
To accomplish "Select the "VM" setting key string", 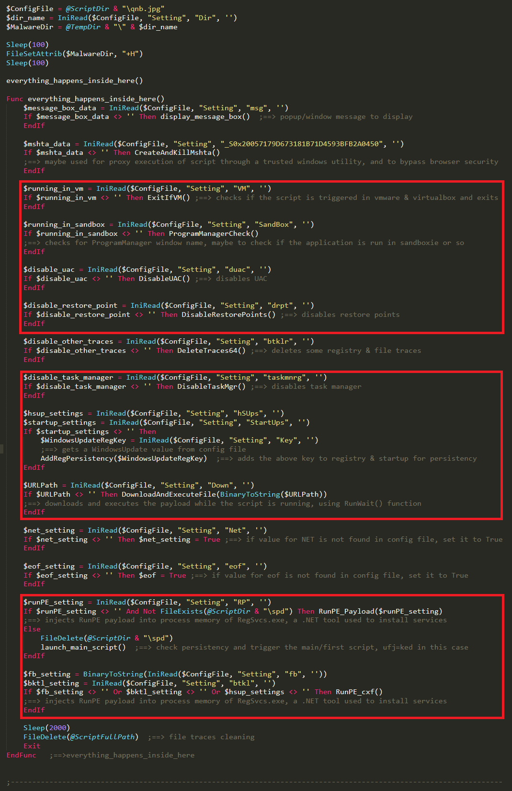I will [242, 188].
